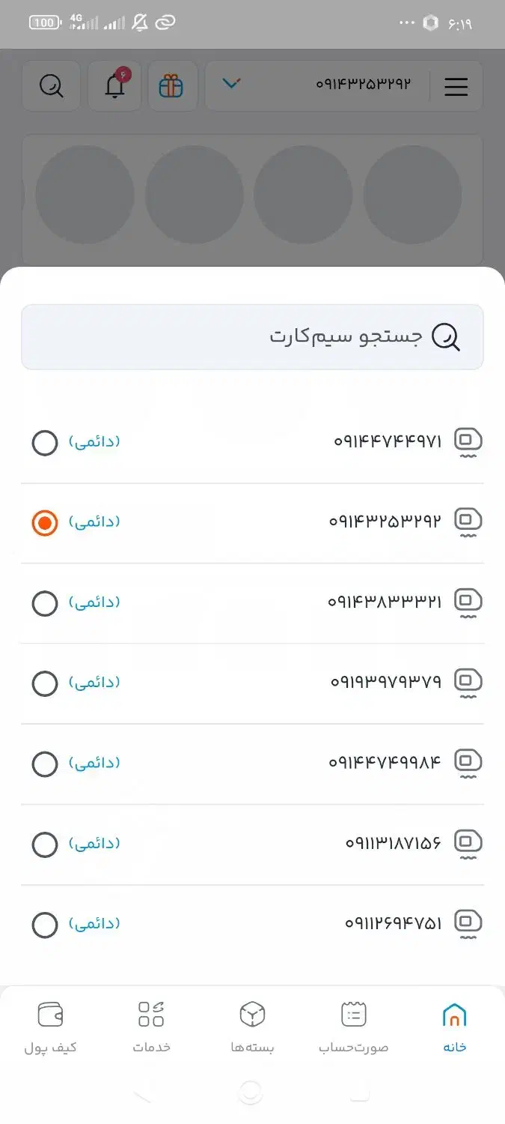Choose SIM 09193979379 via its radio button
Screen dimensions: 505x1124
tap(45, 683)
